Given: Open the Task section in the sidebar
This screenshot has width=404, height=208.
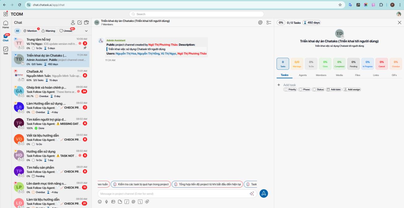Looking at the screenshot, I should click(x=6, y=51).
